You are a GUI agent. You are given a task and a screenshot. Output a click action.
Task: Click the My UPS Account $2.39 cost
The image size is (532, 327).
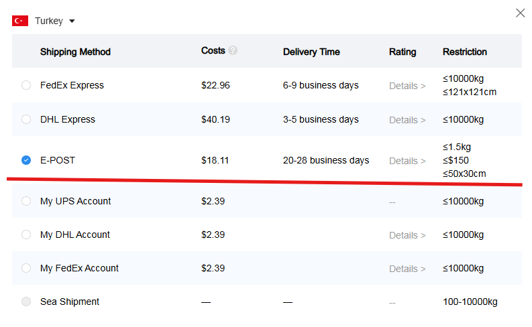[213, 201]
